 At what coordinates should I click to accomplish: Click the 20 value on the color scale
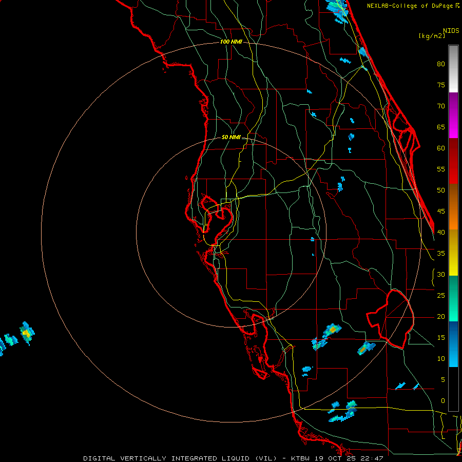coord(441,316)
